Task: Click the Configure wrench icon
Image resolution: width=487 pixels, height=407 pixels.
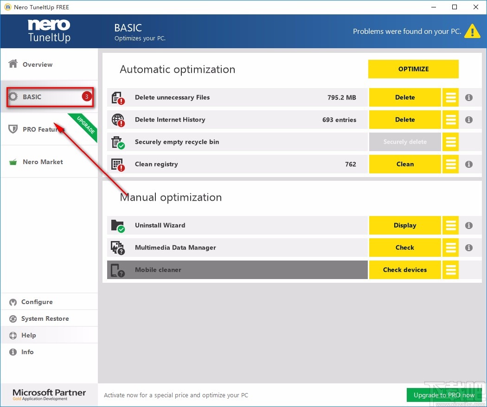Action: [x=13, y=302]
